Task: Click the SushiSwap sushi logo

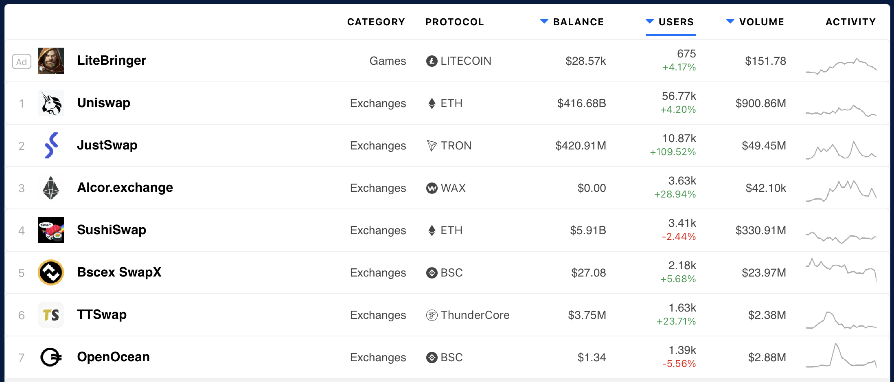Action: click(x=51, y=230)
